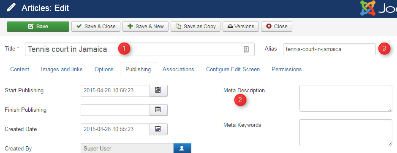The width and height of the screenshot is (397, 153).
Task: Click the Title * label
Action: click(12, 49)
